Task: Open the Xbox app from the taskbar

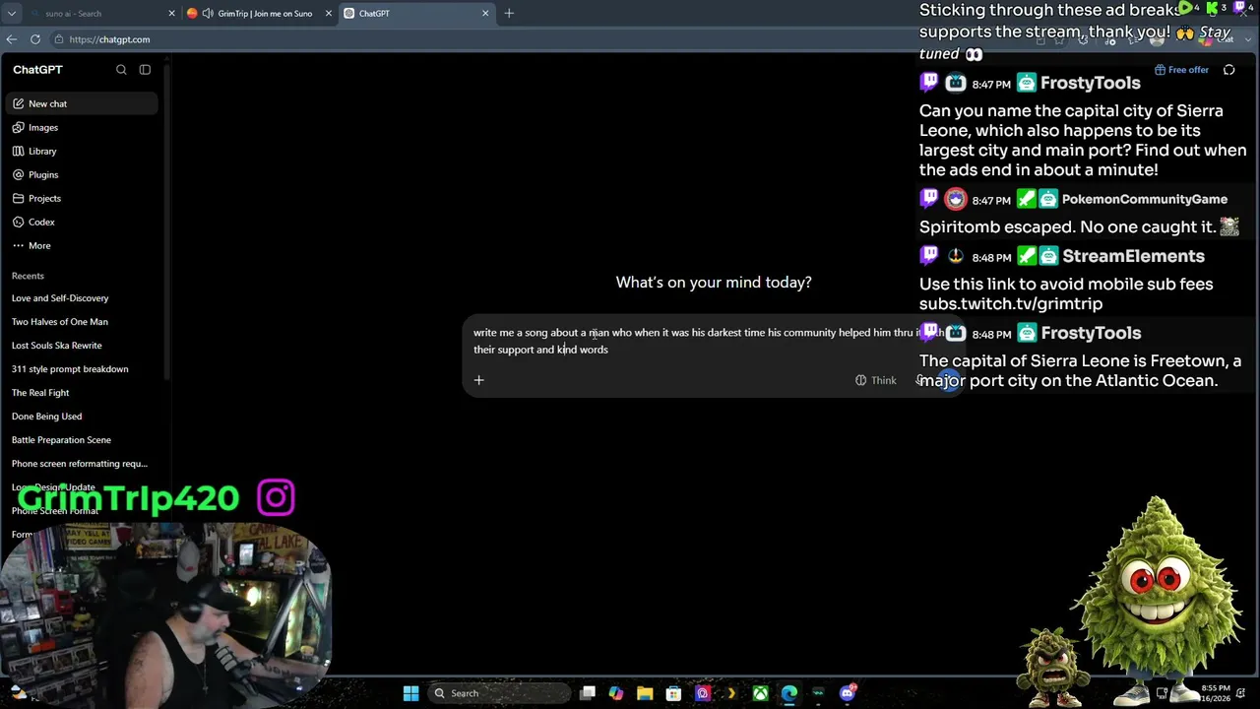Action: 761,693
